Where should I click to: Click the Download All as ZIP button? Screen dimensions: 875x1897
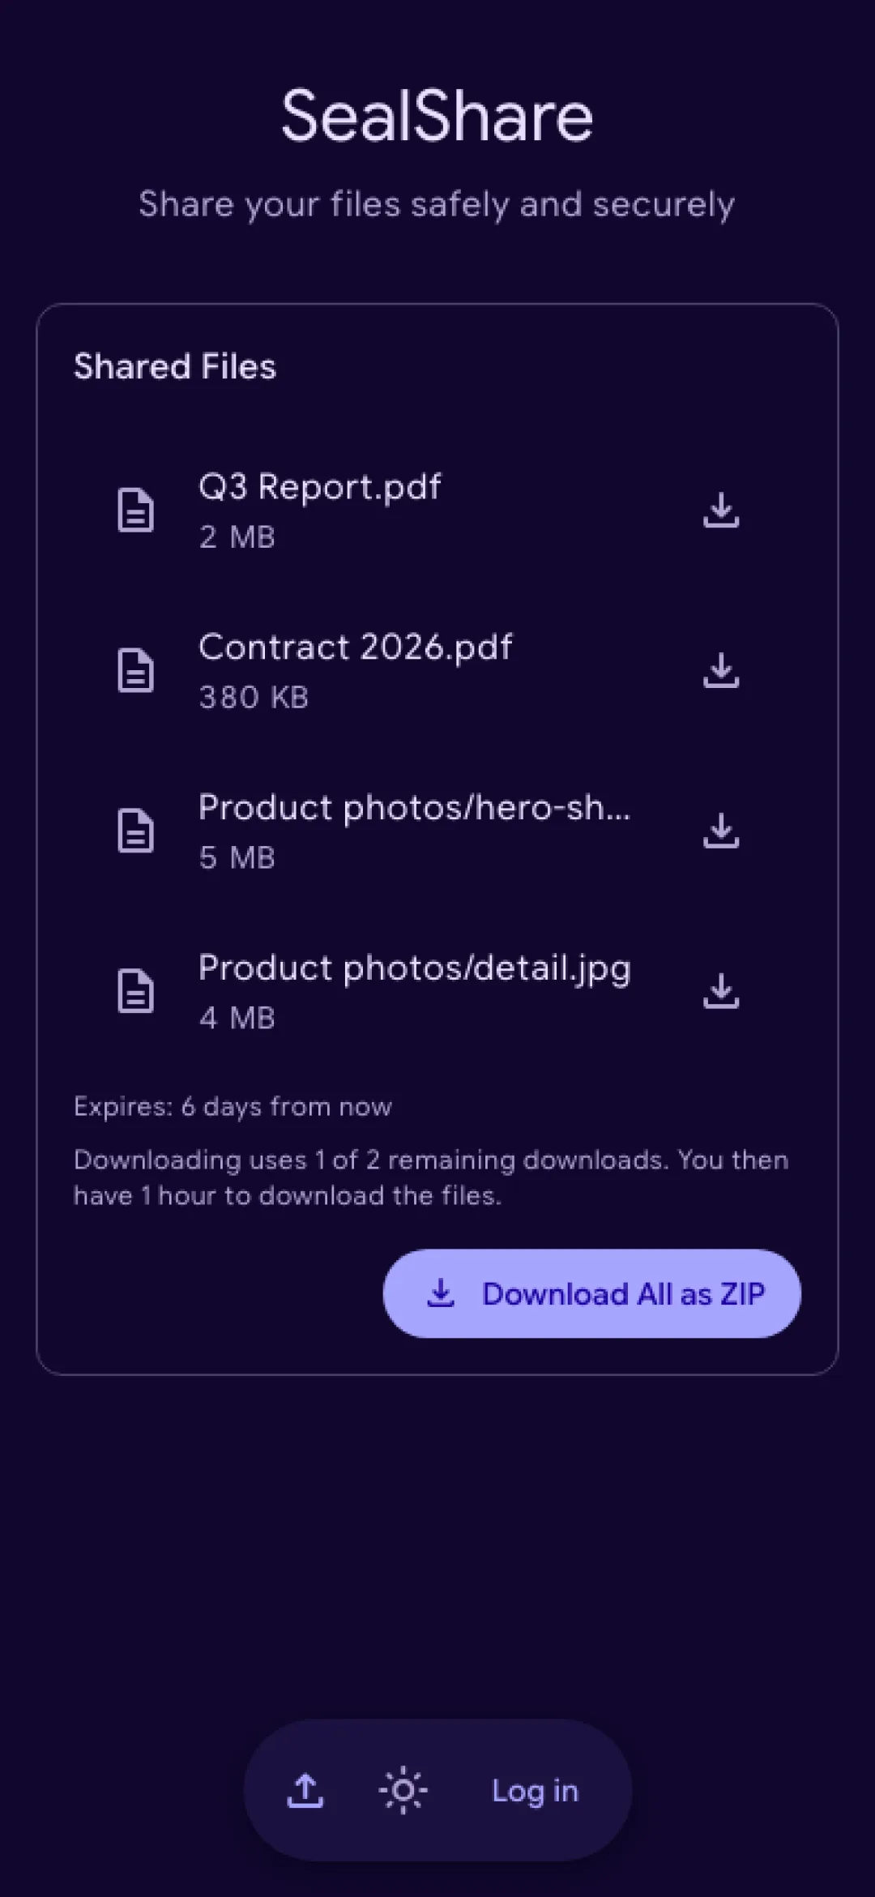(591, 1293)
